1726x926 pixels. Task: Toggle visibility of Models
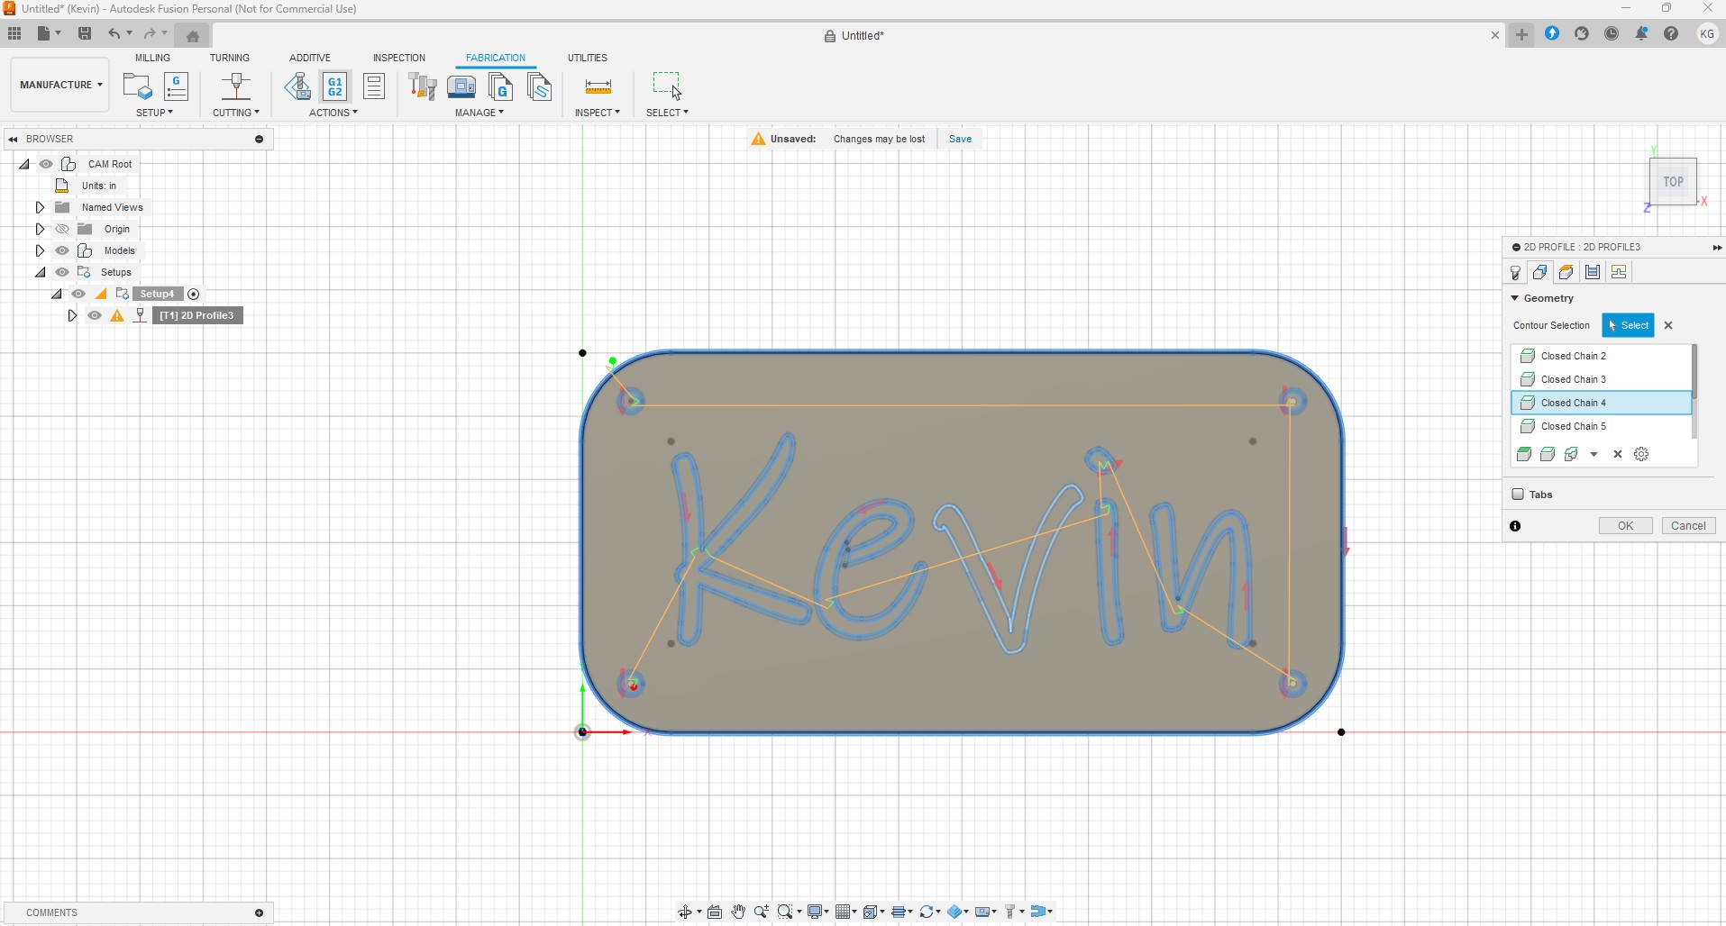pyautogui.click(x=62, y=250)
